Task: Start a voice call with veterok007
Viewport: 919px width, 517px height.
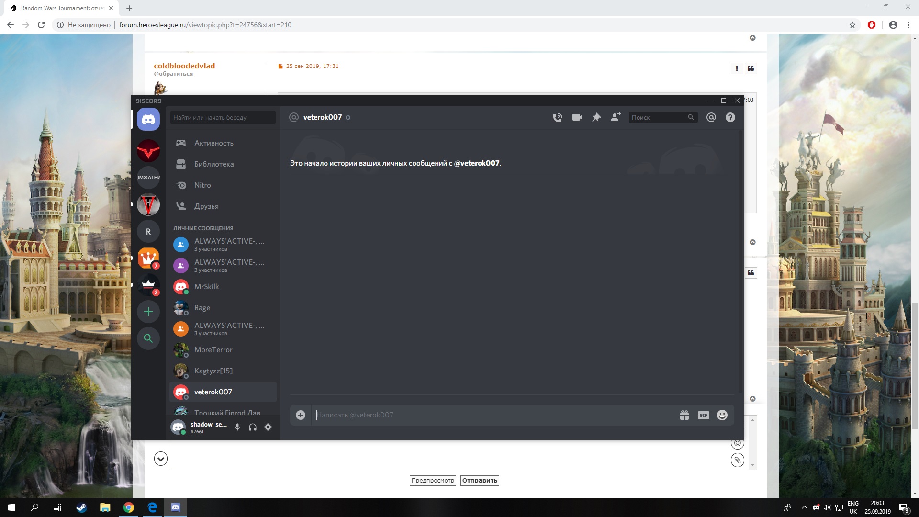Action: click(558, 117)
